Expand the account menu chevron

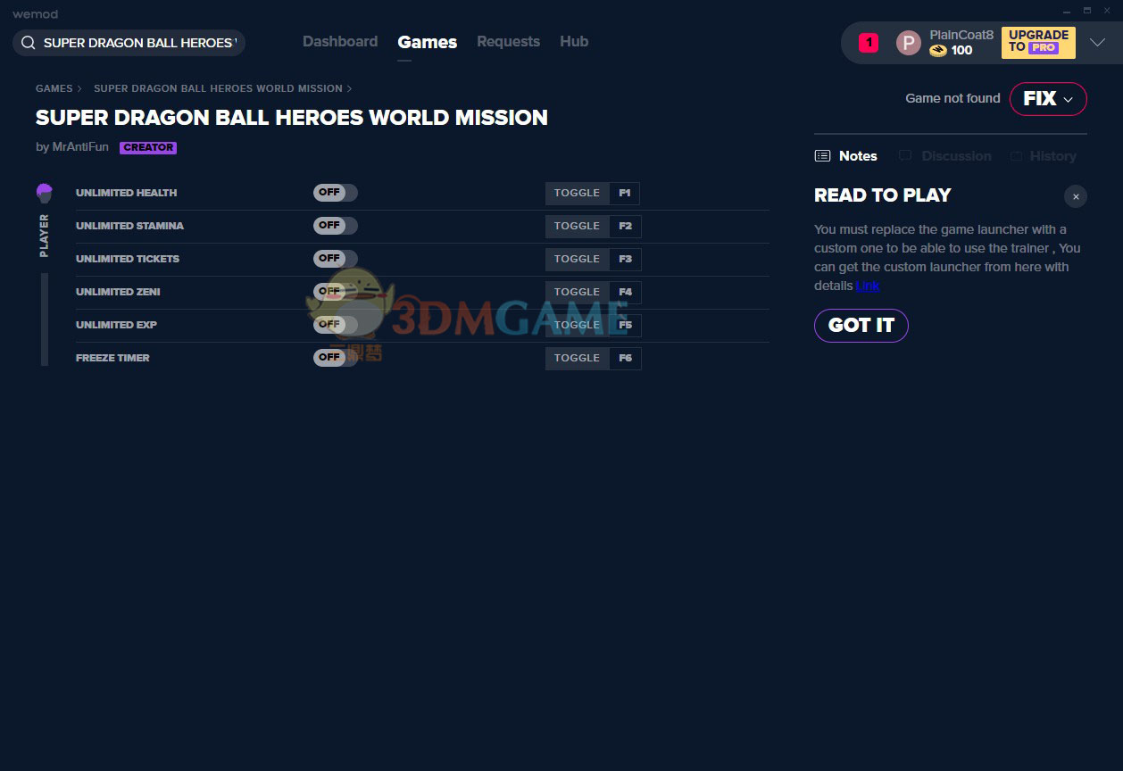(1097, 43)
